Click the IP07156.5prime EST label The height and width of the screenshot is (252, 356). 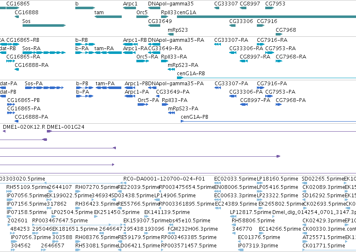pos(26,204)
